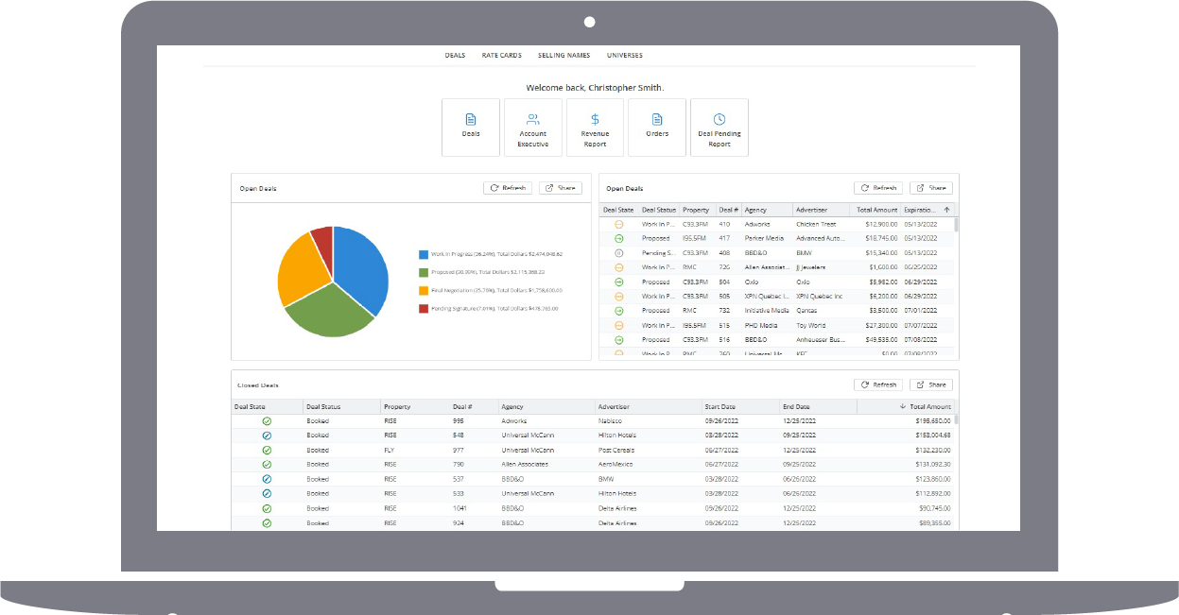Go to the Rate Cards menu
Image resolution: width=1179 pixels, height=615 pixels.
501,56
